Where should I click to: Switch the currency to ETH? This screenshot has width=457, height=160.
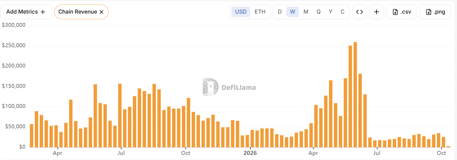coord(260,12)
